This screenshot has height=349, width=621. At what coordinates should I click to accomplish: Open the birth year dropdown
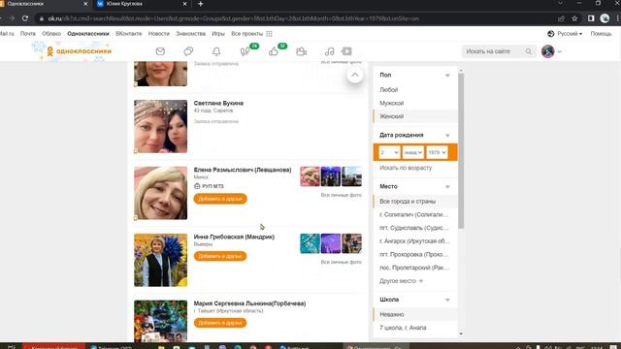(437, 152)
